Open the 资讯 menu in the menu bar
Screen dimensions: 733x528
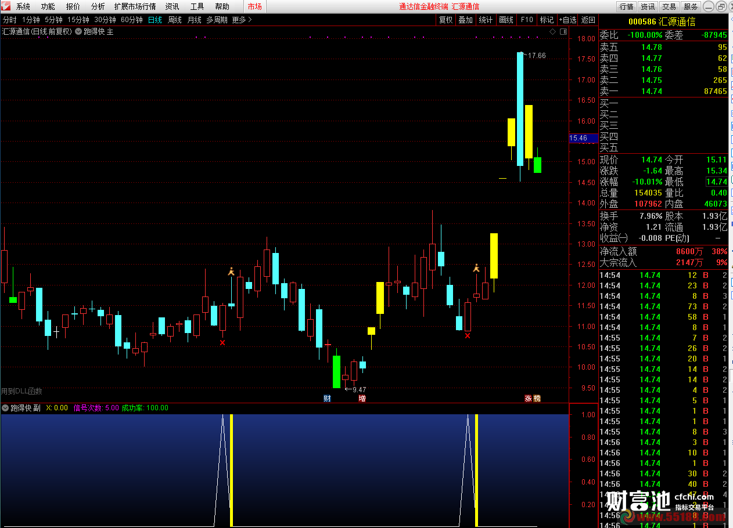172,6
